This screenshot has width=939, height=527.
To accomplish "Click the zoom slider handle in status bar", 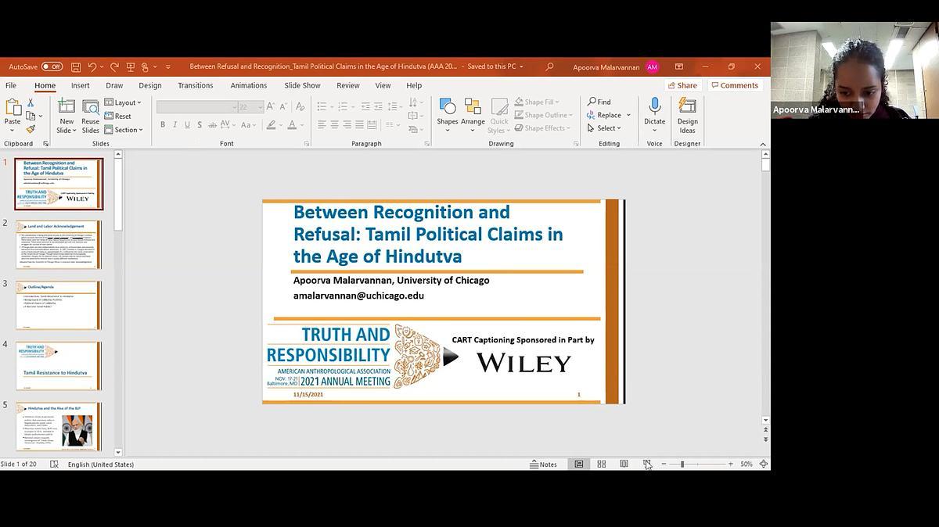I will 682,464.
